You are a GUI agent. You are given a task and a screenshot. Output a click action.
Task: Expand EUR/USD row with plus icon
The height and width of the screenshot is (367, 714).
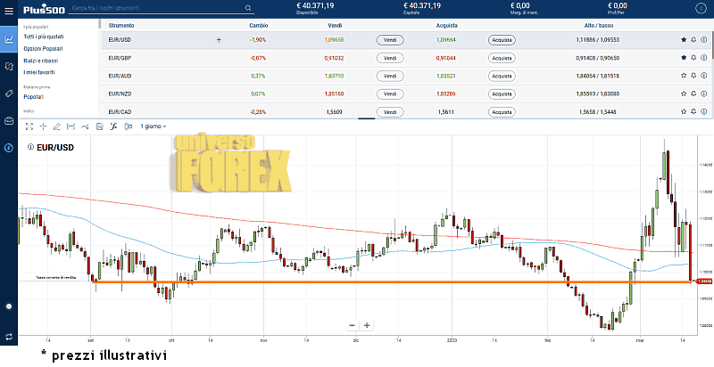pyautogui.click(x=219, y=40)
